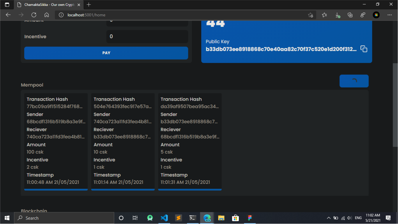This screenshot has height=224, width=398.
Task: Open the browser profile avatar
Action: [376, 15]
